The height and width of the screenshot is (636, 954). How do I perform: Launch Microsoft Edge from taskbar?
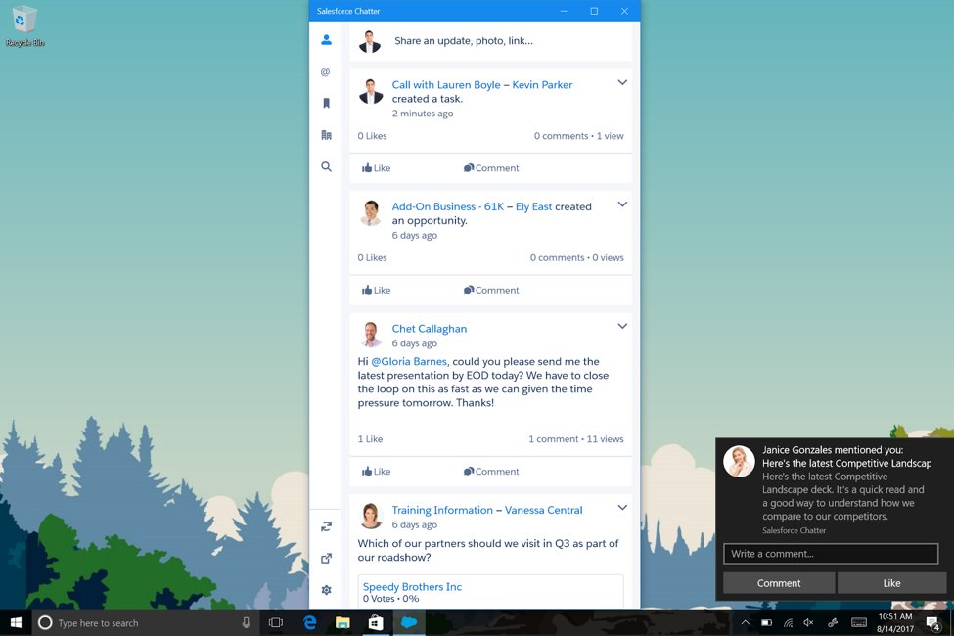point(310,622)
